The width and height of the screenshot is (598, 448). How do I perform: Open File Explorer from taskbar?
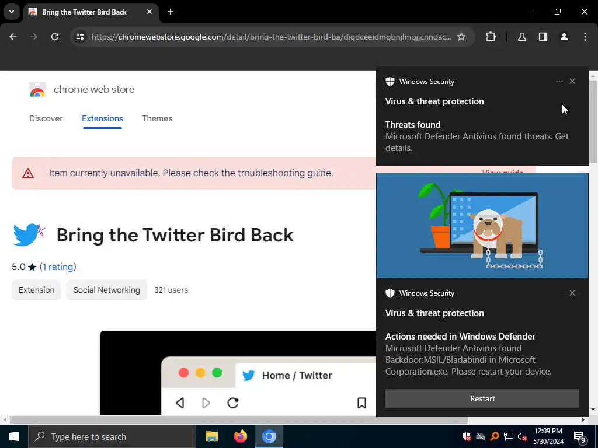(x=211, y=436)
